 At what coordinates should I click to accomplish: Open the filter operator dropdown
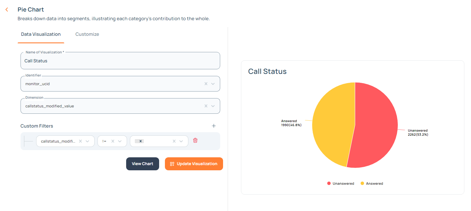coord(120,141)
